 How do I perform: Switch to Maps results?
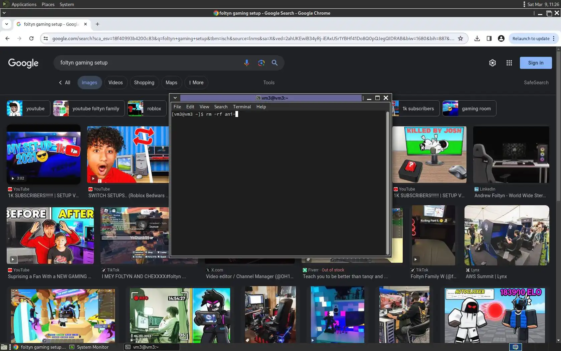[x=171, y=83]
